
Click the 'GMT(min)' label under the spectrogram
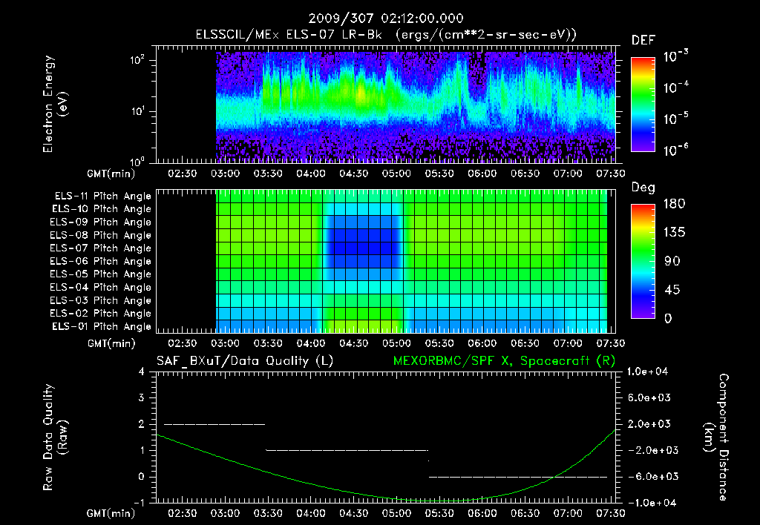[x=111, y=174]
